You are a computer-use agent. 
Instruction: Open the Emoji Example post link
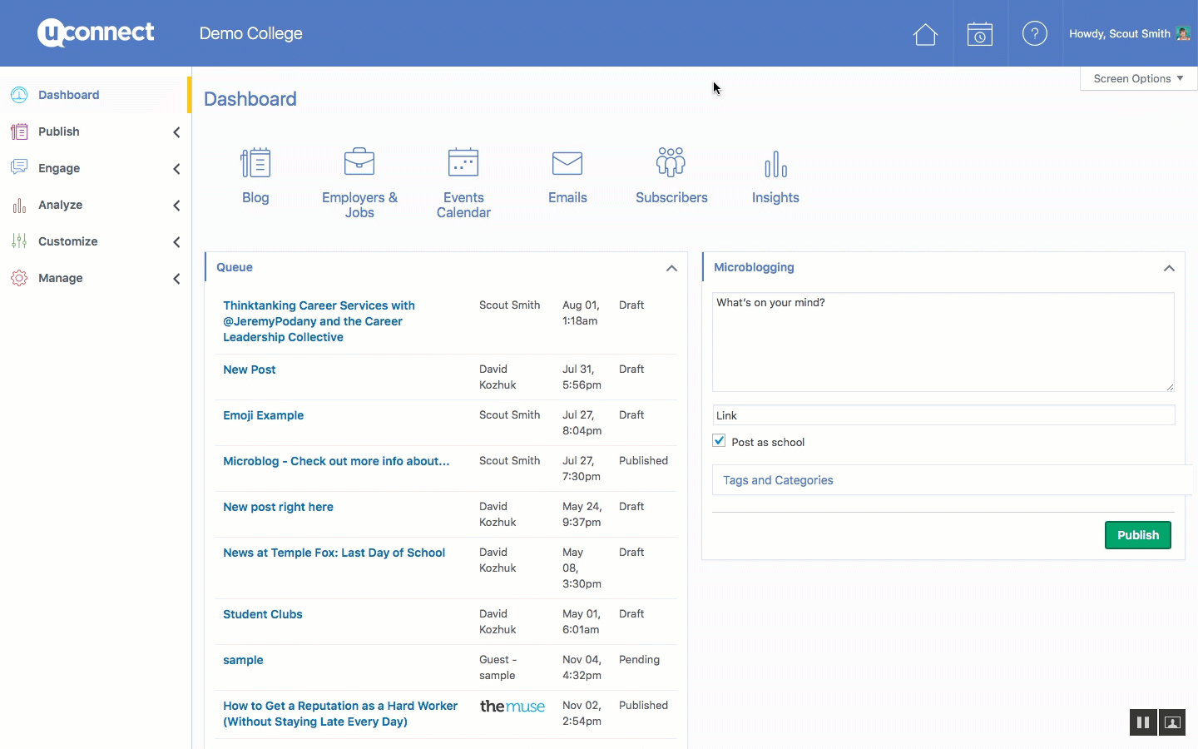click(x=263, y=415)
